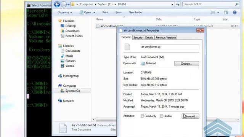
Task: Switch to the Previous Versions tab
Action: click(x=166, y=38)
